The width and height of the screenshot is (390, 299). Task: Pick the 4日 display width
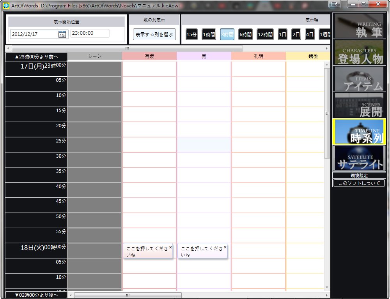click(310, 35)
